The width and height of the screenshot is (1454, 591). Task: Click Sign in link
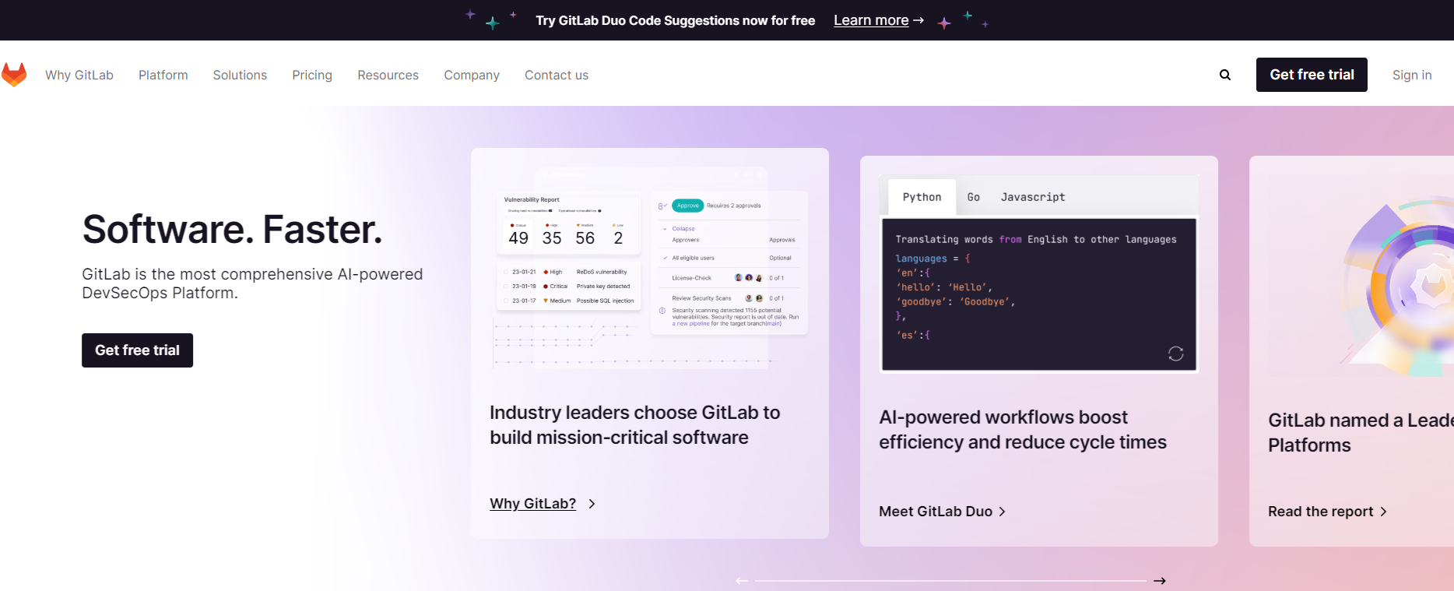coord(1412,75)
